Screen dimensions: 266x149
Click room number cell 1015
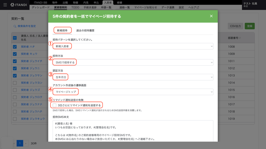(231, 90)
